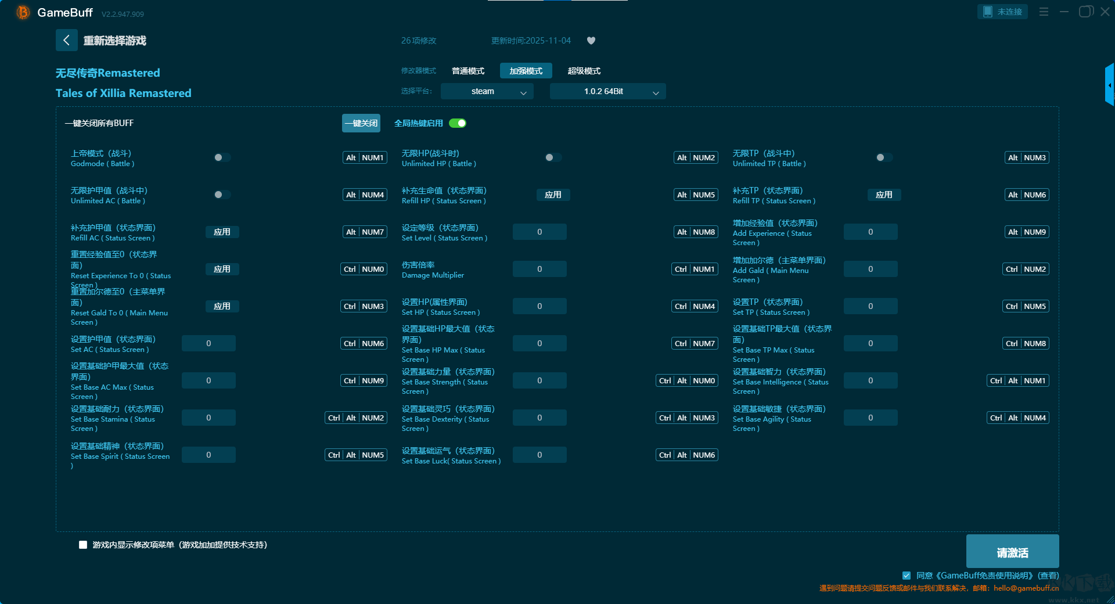Image resolution: width=1115 pixels, height=604 pixels.
Task: Click the Alt NUM1 hotkey for Godmode
Action: (x=365, y=157)
